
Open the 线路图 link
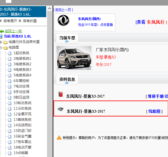[154, 112]
